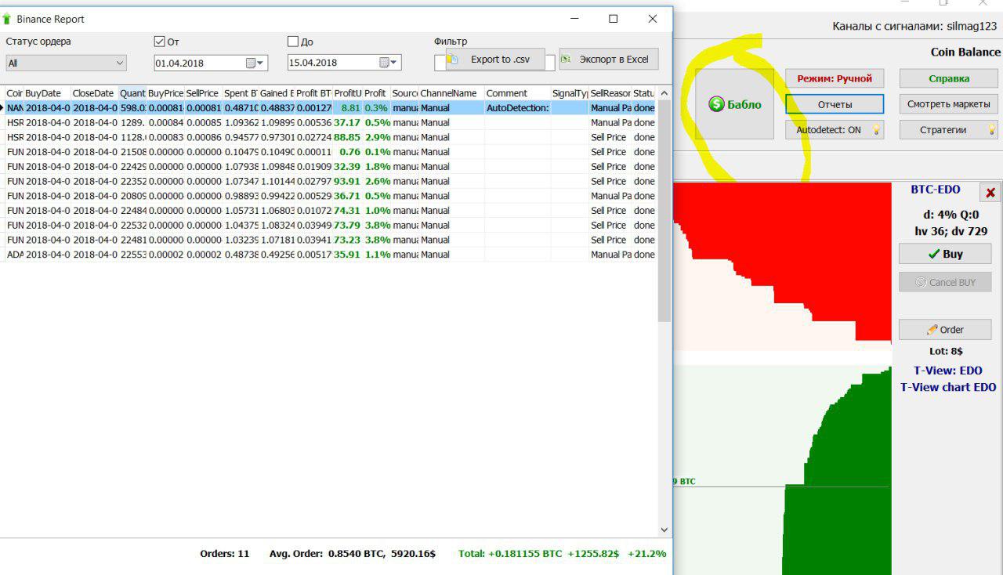The height and width of the screenshot is (575, 1003).
Task: Sort by the BuyPrice column header
Action: pos(165,93)
